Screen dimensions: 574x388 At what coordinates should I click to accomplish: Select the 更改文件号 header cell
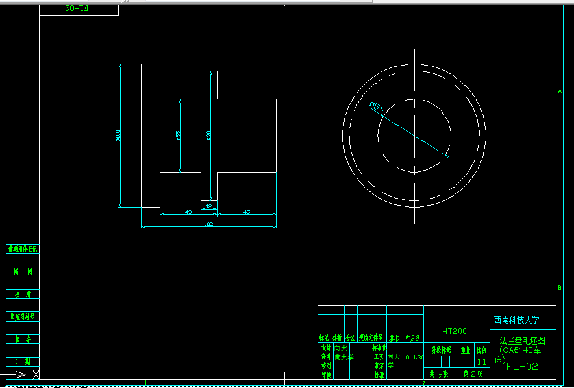pos(371,338)
